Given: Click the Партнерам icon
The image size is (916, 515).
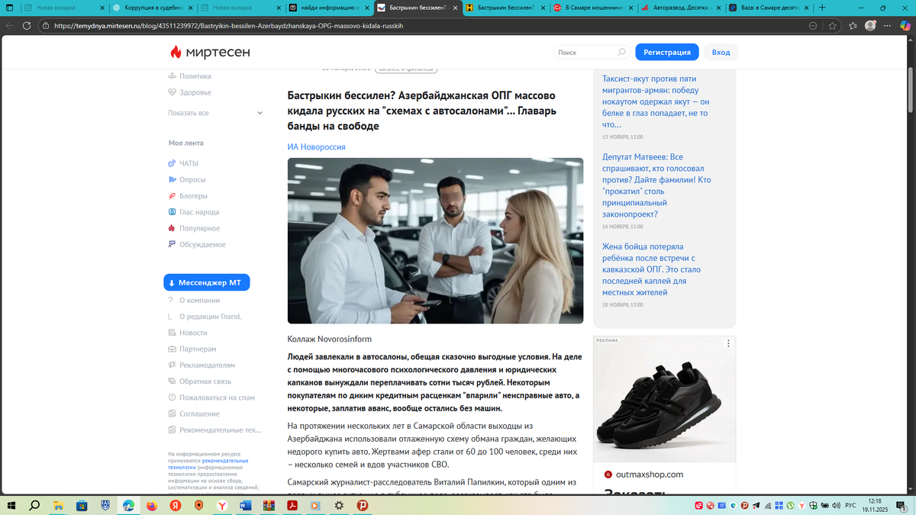Looking at the screenshot, I should 172,349.
